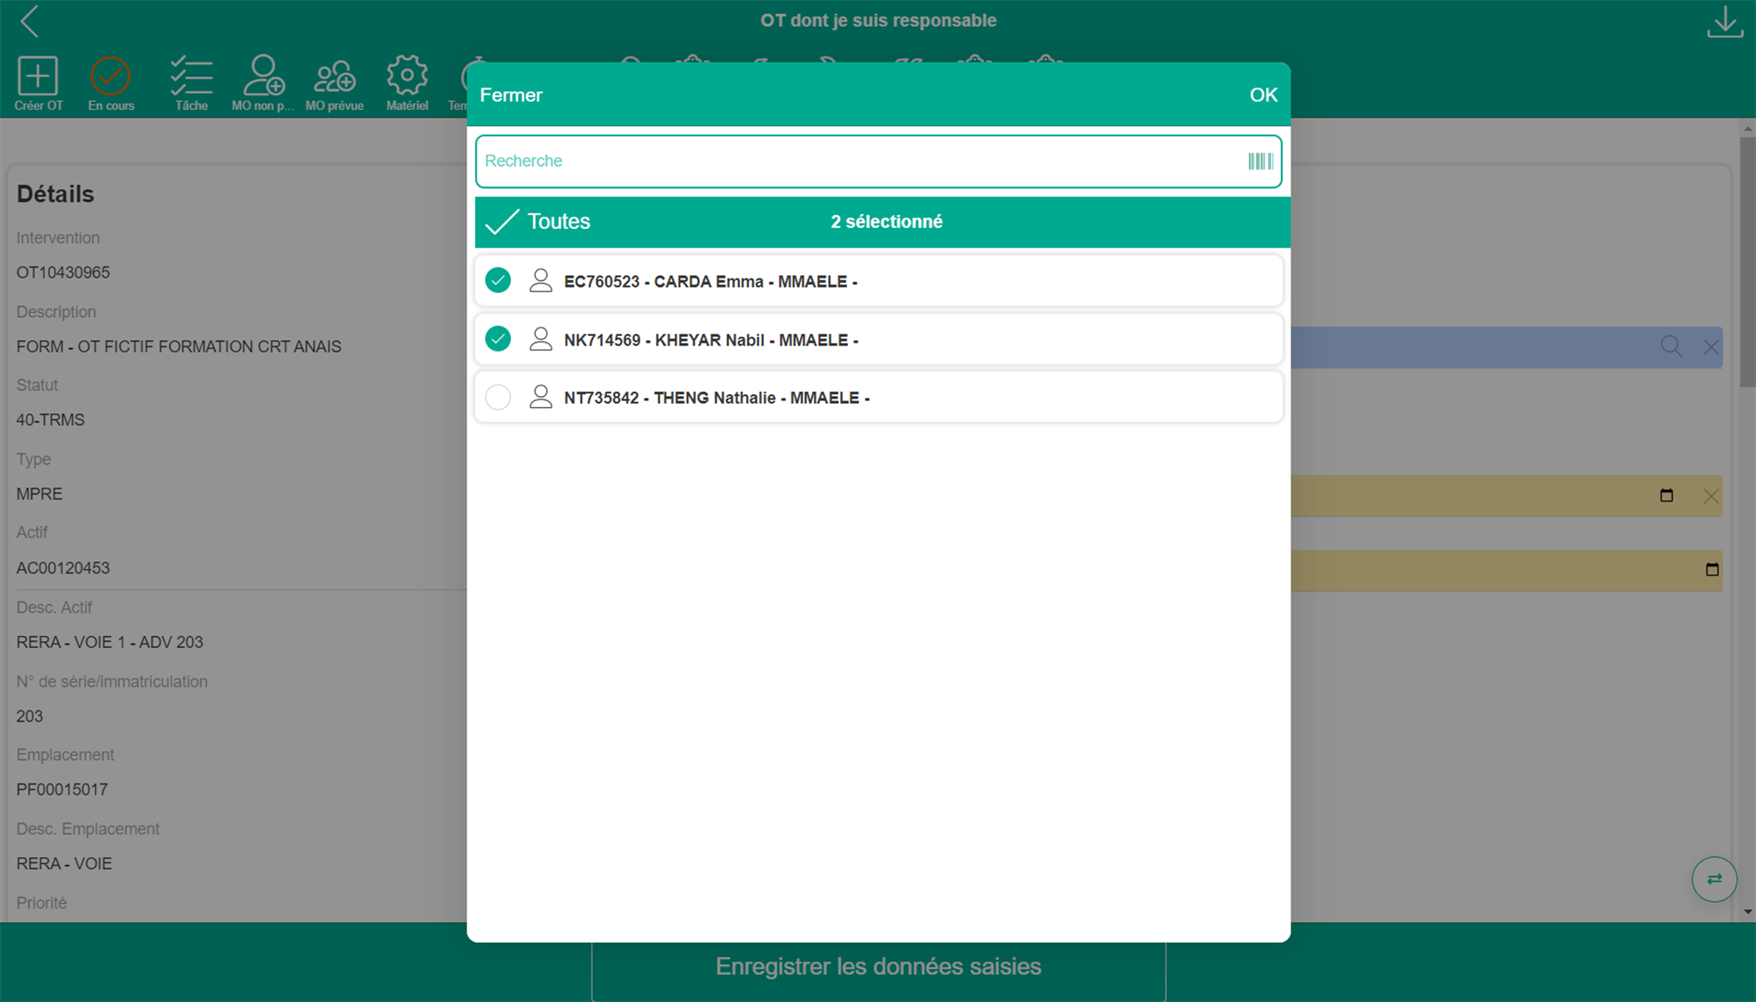
Task: Click the Créer OT plus icon
Action: click(38, 77)
